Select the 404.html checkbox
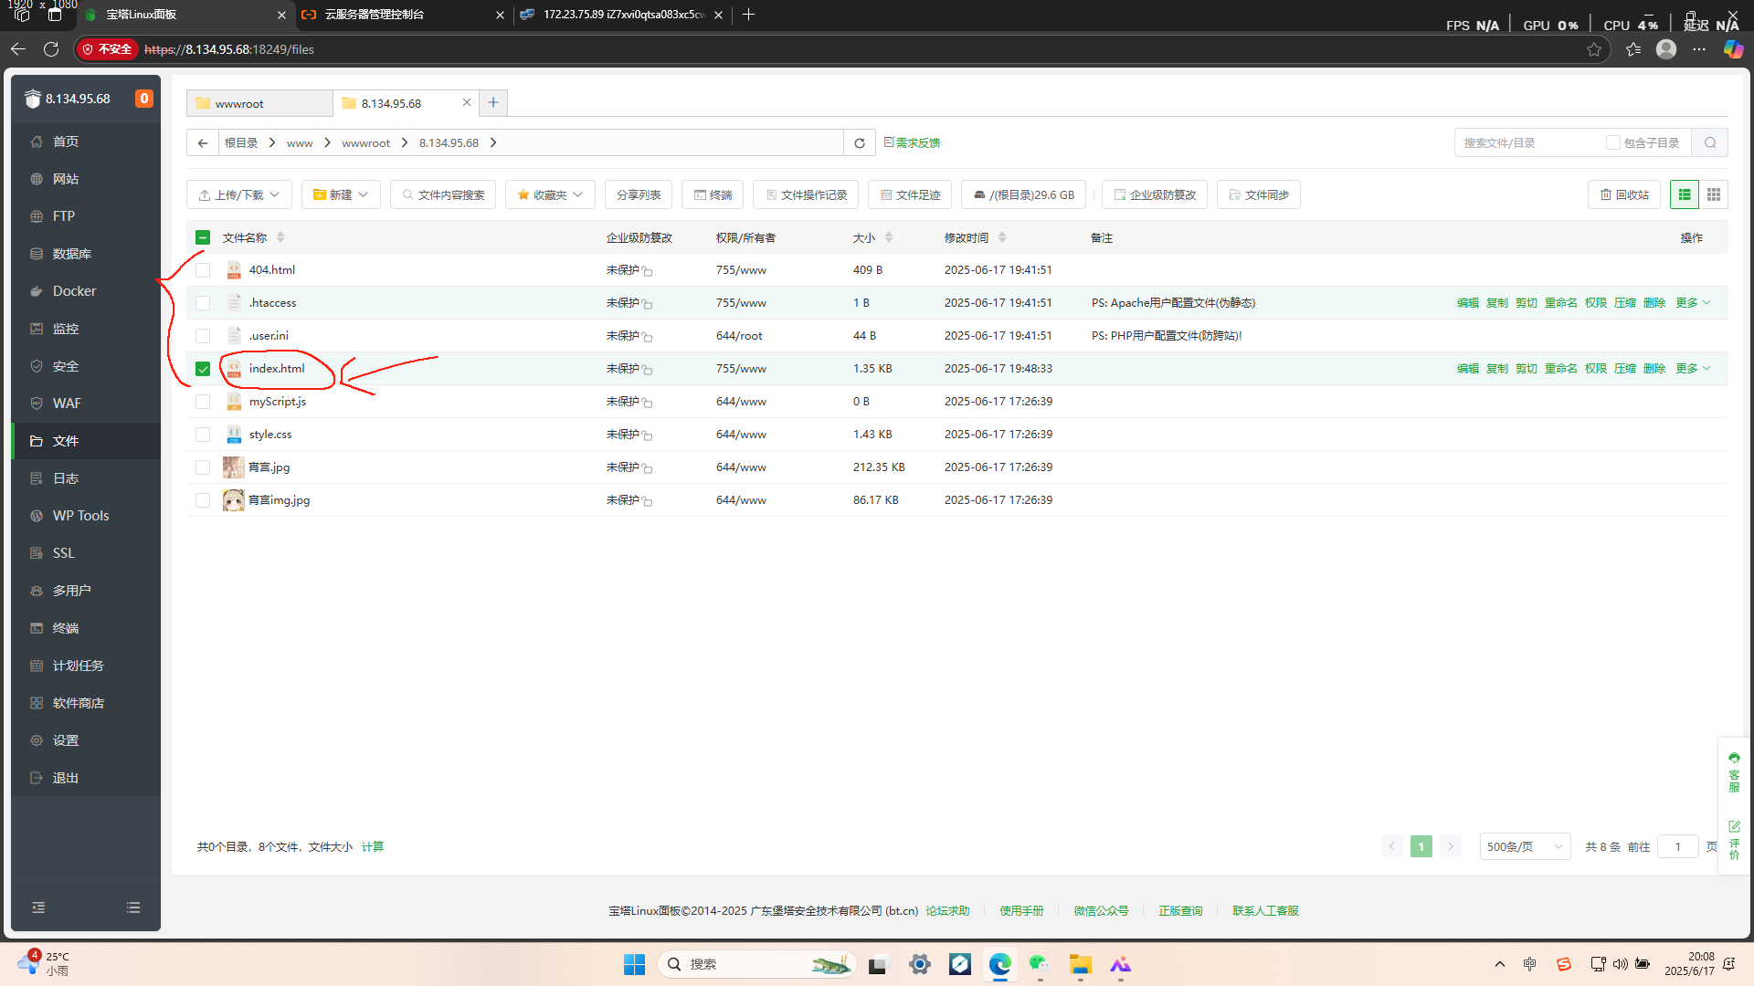 tap(203, 270)
